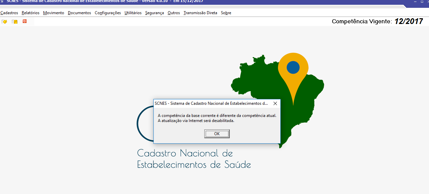This screenshot has height=194, width=429.
Task: Open the Transmissão Direta menu
Action: point(200,13)
